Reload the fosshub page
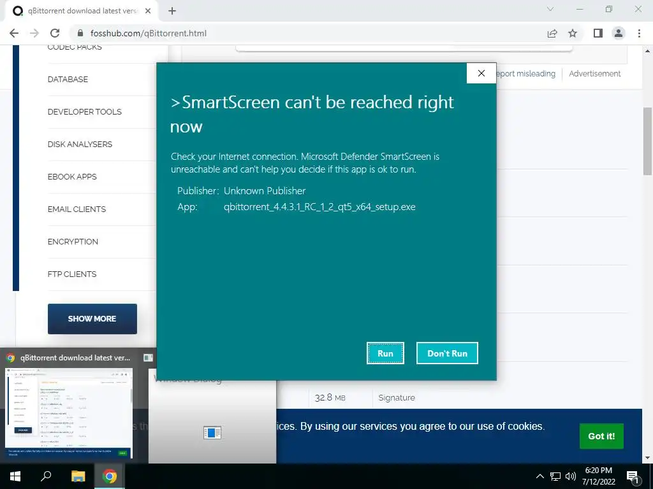Image resolution: width=653 pixels, height=489 pixels. (x=55, y=33)
